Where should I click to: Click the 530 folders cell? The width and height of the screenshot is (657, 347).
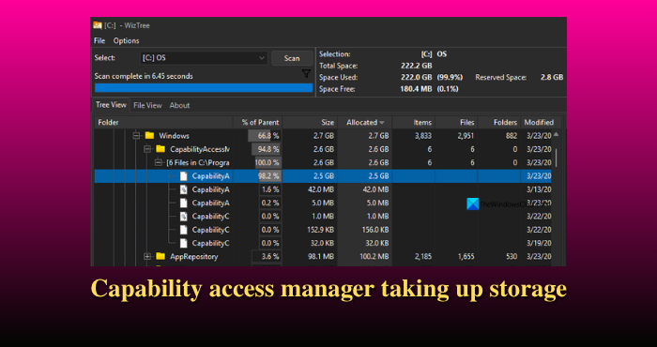(511, 257)
